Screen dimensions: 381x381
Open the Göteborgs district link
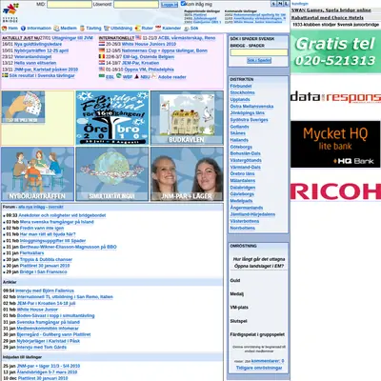click(241, 147)
